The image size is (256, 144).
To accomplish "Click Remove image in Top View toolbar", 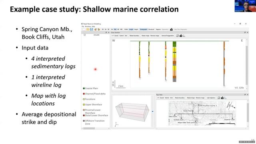I will tap(200, 98).
